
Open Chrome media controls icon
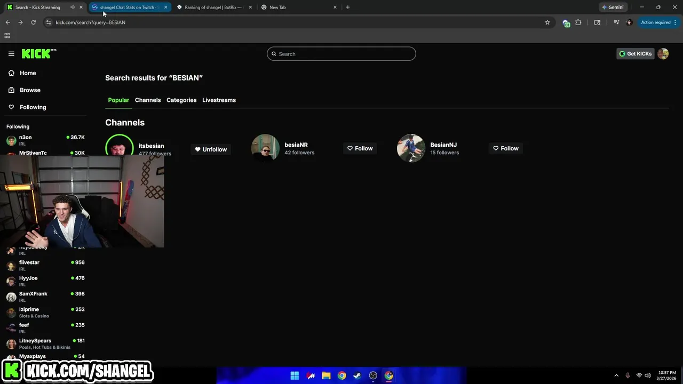616,22
